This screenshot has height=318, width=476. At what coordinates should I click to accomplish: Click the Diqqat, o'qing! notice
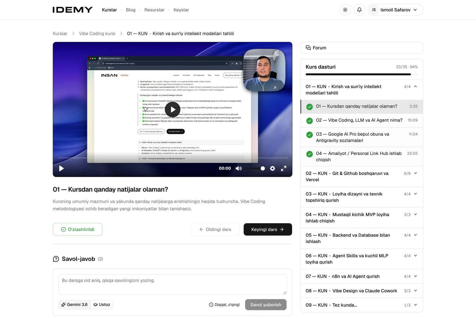coord(224,305)
